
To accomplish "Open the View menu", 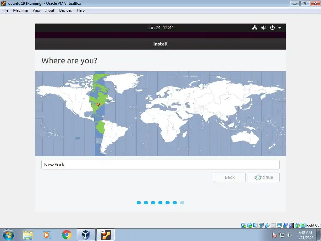I will [36, 10].
